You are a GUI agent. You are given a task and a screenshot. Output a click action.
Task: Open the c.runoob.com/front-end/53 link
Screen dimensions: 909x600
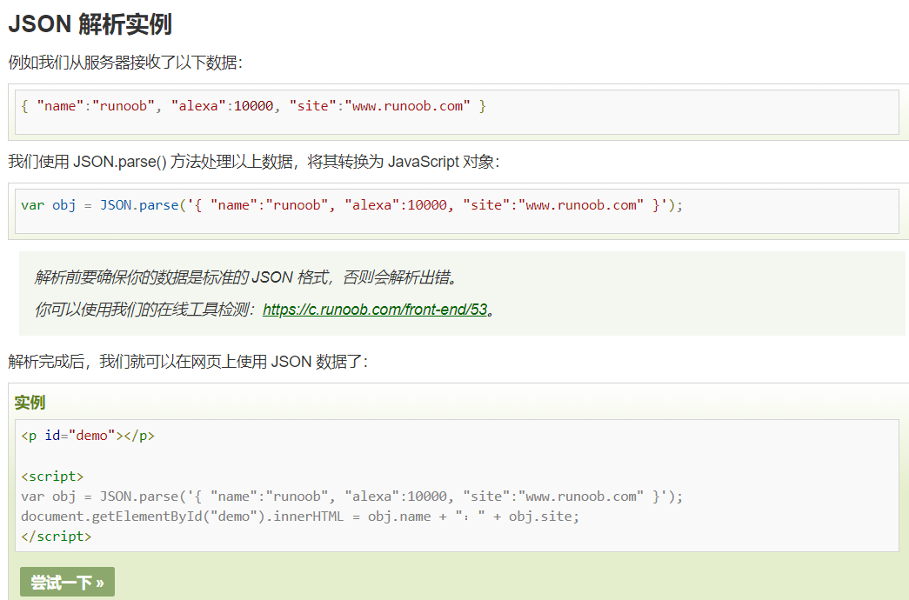[x=375, y=310]
